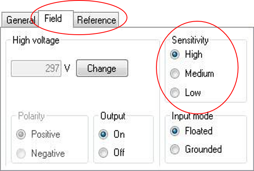Open the Reference tab
Viewport: 254px width, 171px height.
tap(96, 20)
